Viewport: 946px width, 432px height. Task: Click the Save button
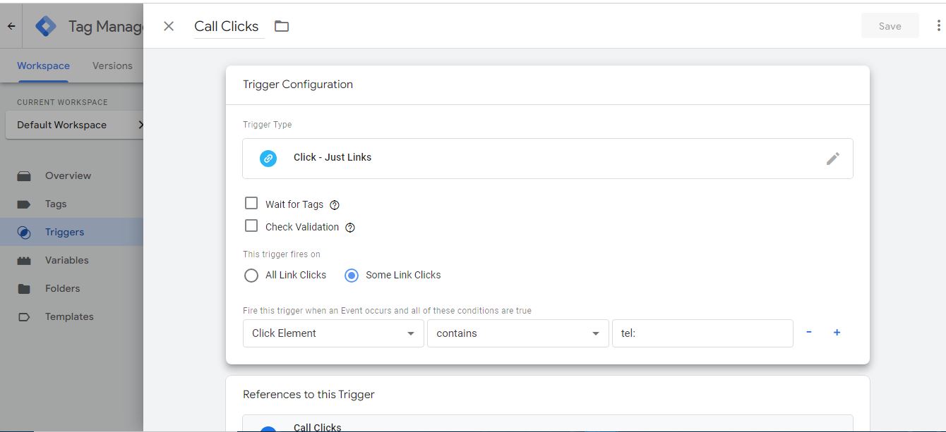click(x=890, y=26)
